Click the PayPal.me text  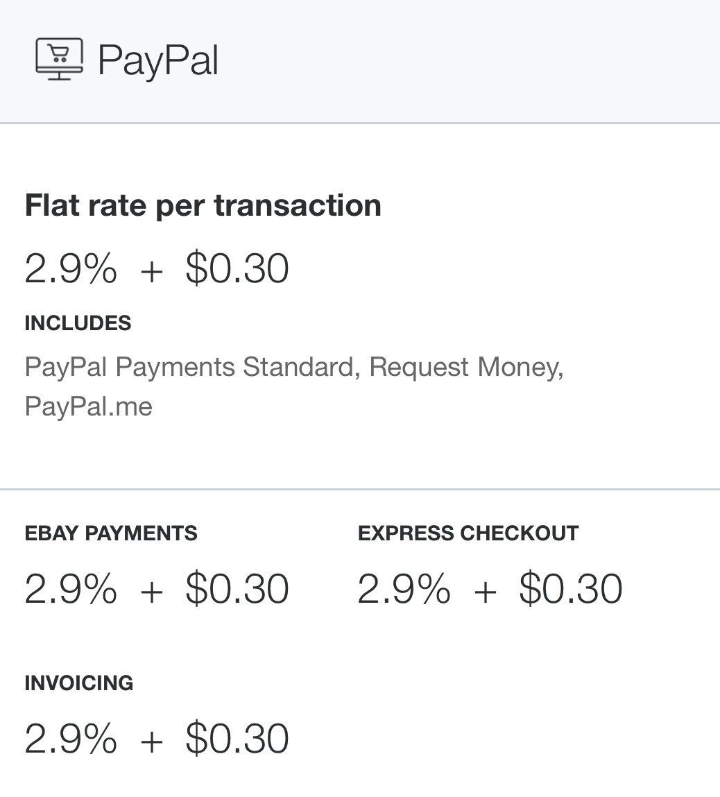click(x=88, y=406)
